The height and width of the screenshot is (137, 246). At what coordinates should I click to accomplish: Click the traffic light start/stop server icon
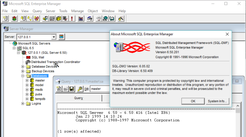14,18
